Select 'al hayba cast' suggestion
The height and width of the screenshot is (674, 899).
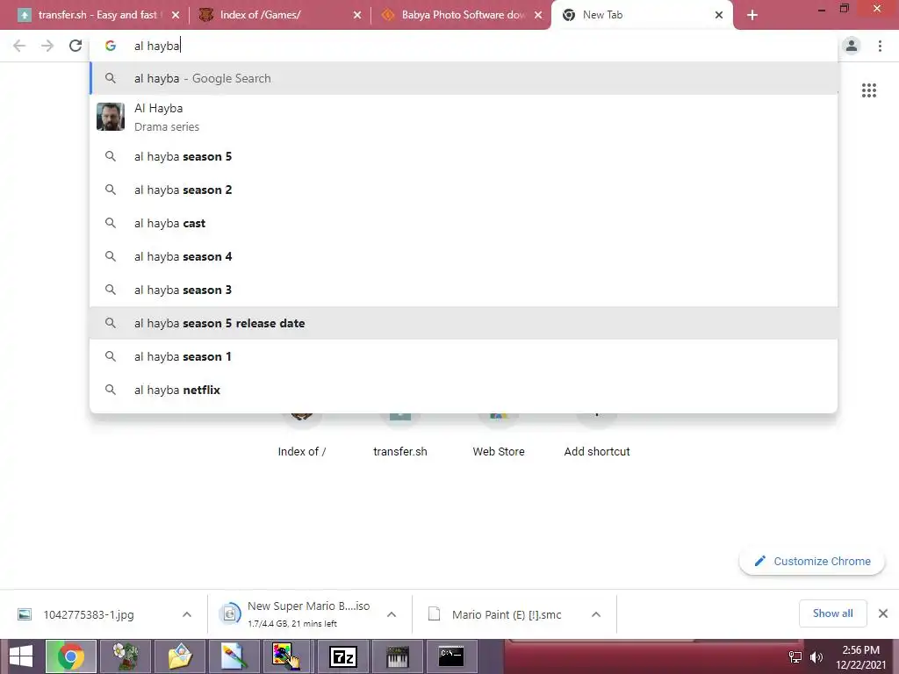point(464,223)
